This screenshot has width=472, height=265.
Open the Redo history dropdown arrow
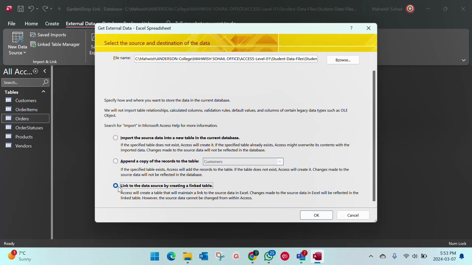[x=51, y=9]
